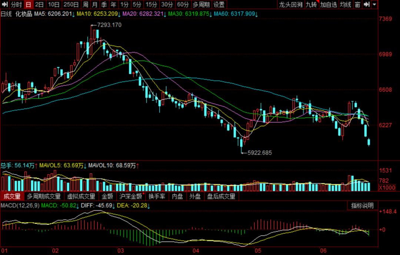Viewport: 400px width, 255px height.
Task: Select the 成交量 volume tab
Action: (12, 197)
